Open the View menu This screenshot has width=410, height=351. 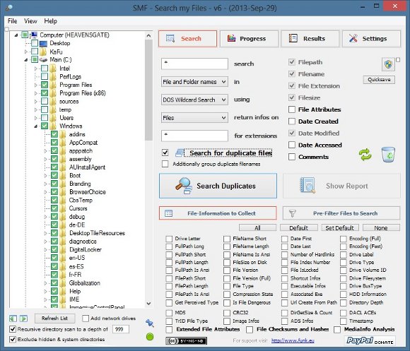pos(30,21)
